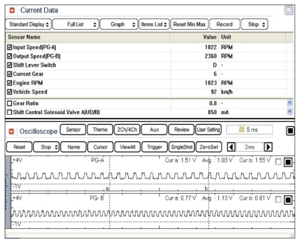Click the 2ms time base field

click(x=249, y=147)
